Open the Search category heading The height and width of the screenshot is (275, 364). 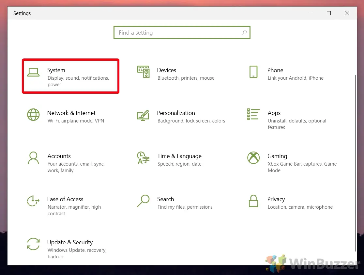pyautogui.click(x=165, y=199)
